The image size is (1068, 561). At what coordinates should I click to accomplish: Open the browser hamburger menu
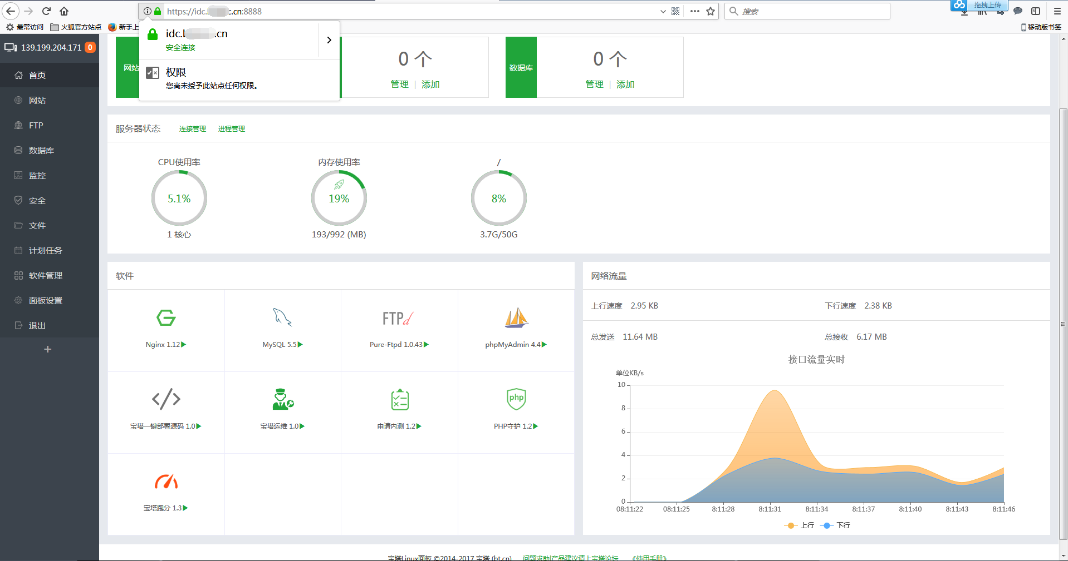pyautogui.click(x=1057, y=11)
